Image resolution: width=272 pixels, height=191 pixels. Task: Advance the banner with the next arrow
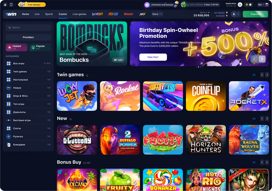tap(262, 59)
